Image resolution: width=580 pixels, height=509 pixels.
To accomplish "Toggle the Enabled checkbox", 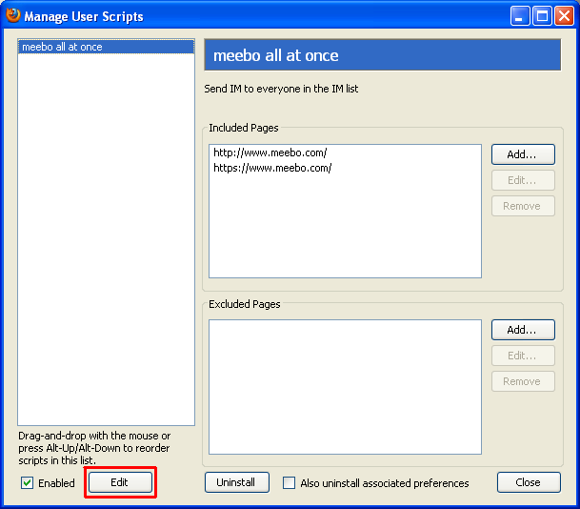I will [27, 483].
